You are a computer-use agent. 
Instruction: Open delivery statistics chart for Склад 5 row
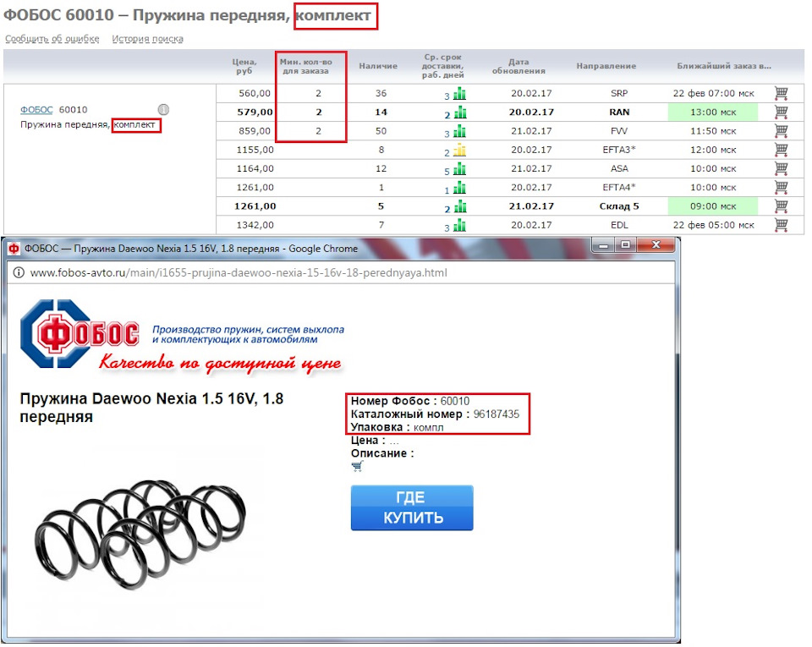point(460,206)
